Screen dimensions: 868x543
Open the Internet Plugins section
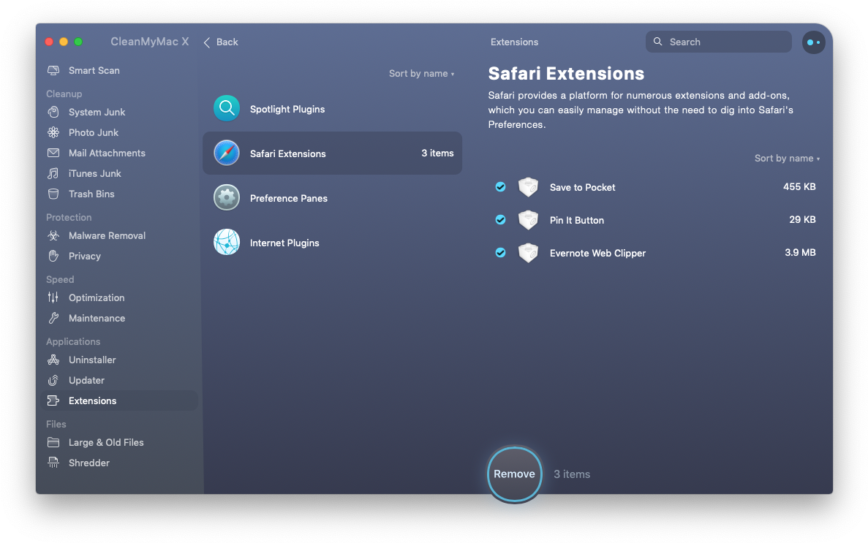(284, 243)
